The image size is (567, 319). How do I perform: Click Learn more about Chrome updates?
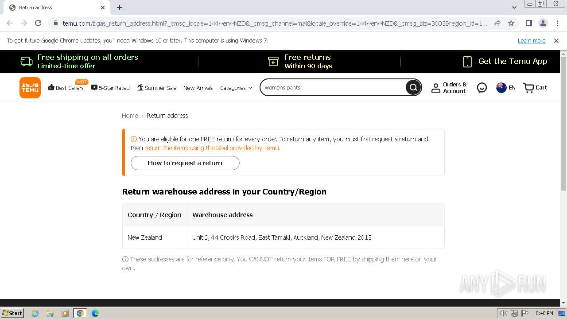point(532,41)
